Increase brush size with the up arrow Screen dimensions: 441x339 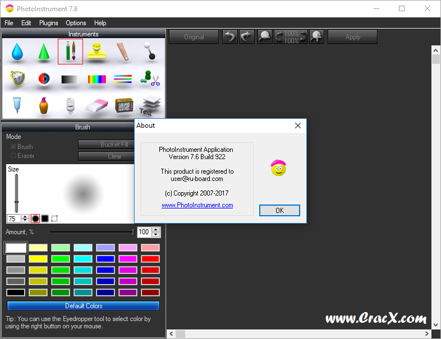point(25,216)
